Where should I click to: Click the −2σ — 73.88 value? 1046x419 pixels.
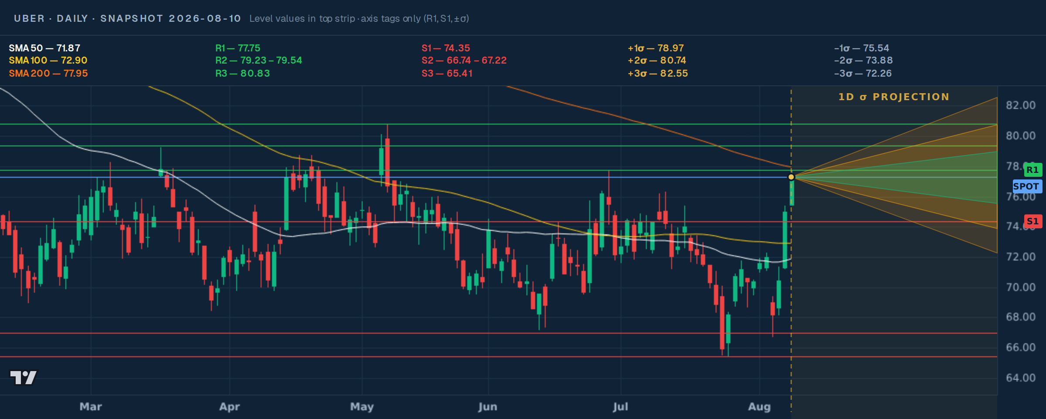pyautogui.click(x=863, y=60)
